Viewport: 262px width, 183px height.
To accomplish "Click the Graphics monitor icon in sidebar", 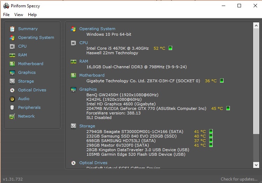I will pos(12,72).
